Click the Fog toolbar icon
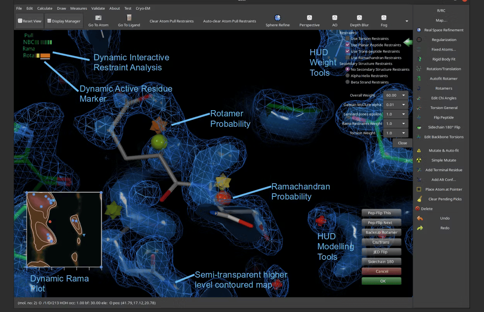 tap(384, 18)
